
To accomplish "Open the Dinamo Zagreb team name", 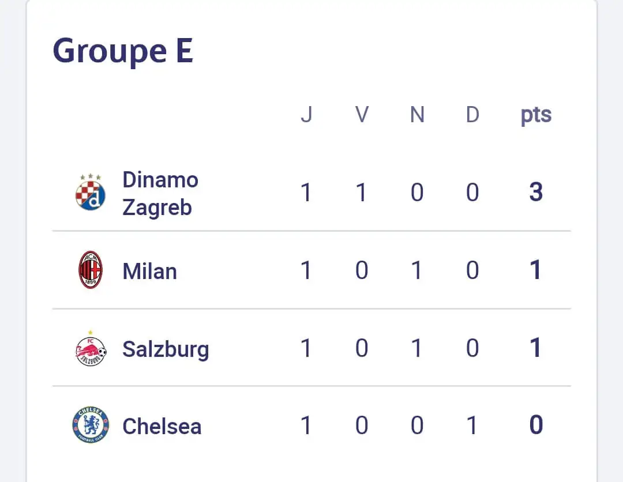I will point(160,193).
